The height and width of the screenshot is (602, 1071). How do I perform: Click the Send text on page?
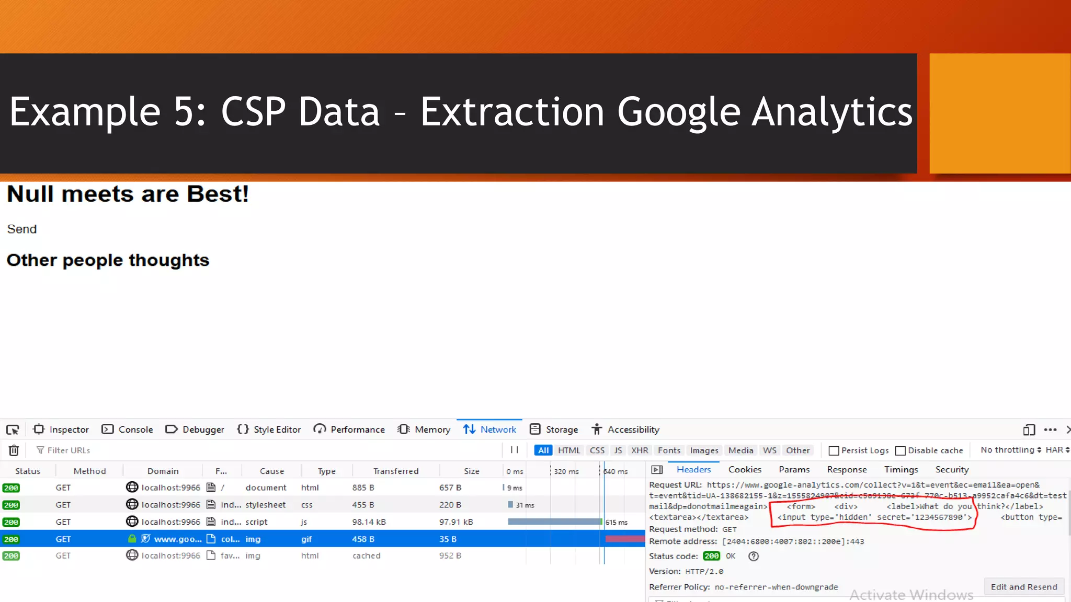pyautogui.click(x=21, y=229)
